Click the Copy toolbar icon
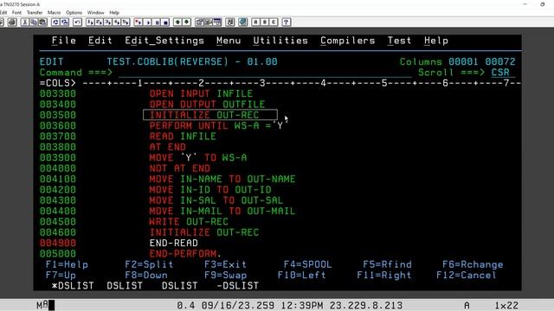Image resolution: width=554 pixels, height=311 pixels. (x=34, y=22)
